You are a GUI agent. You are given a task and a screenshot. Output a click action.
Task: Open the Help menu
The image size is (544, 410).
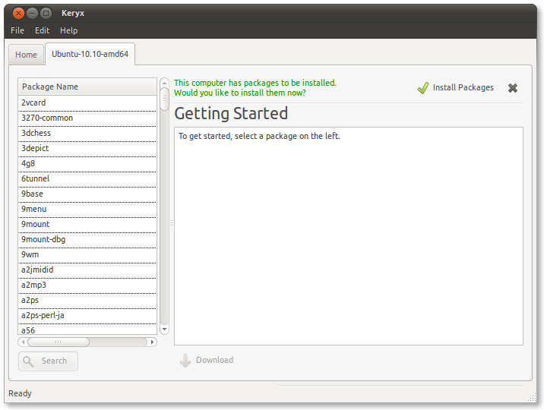(68, 30)
